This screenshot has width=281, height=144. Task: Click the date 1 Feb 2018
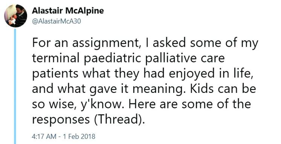coord(79,136)
